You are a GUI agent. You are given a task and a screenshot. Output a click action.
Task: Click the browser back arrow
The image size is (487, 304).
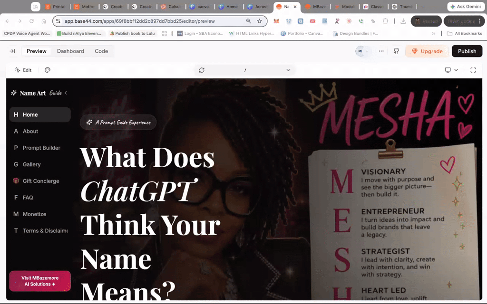[x=8, y=21]
